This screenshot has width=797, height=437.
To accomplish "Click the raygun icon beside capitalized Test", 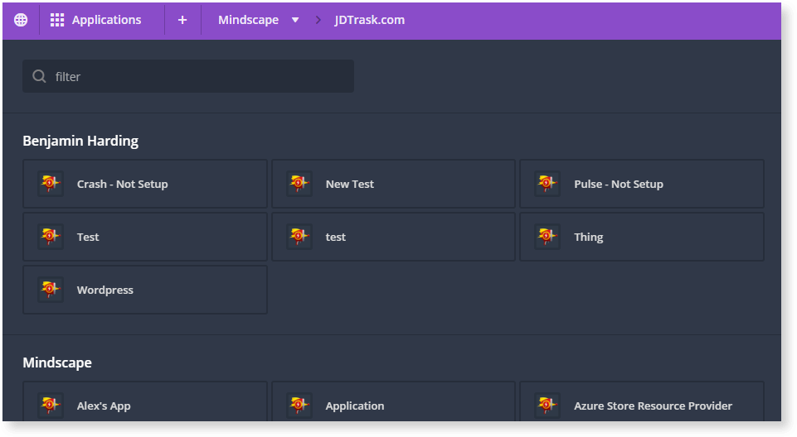I will (51, 237).
